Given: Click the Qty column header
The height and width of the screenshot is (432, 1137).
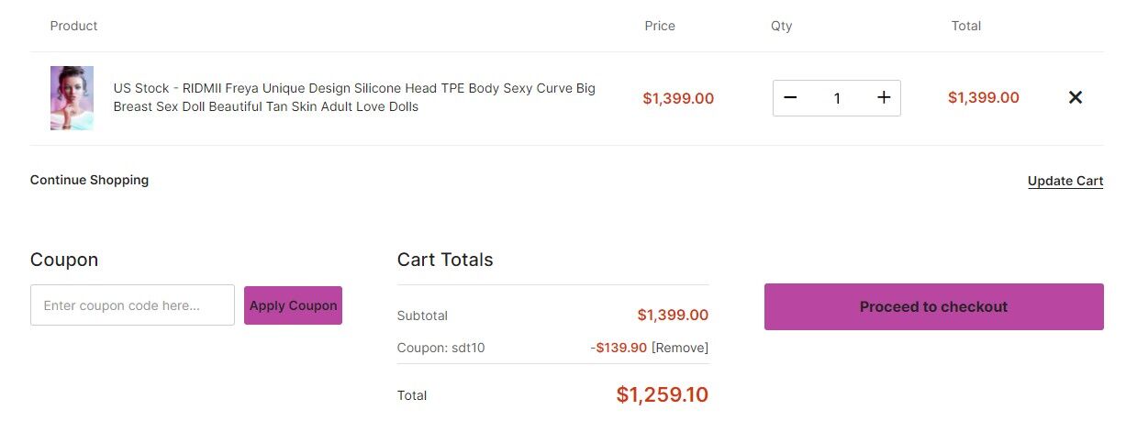Looking at the screenshot, I should click(781, 26).
